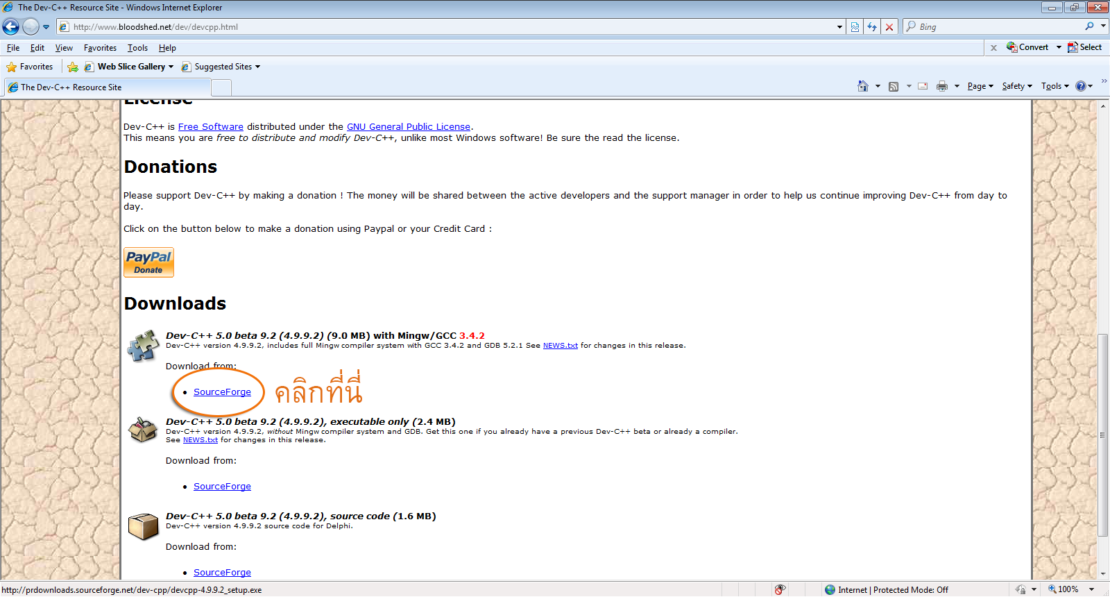This screenshot has height=597, width=1110.
Task: Open the Edit menu
Action: tap(37, 48)
